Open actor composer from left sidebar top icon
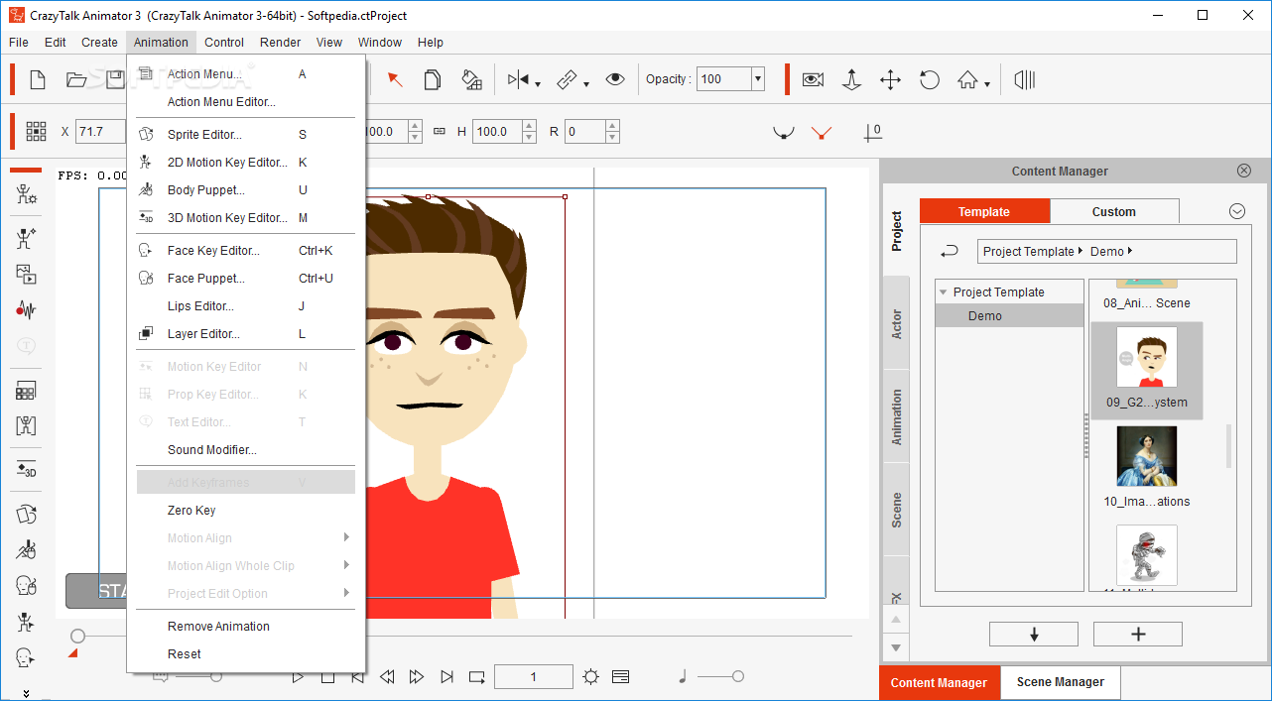This screenshot has height=701, width=1272. coord(27,194)
